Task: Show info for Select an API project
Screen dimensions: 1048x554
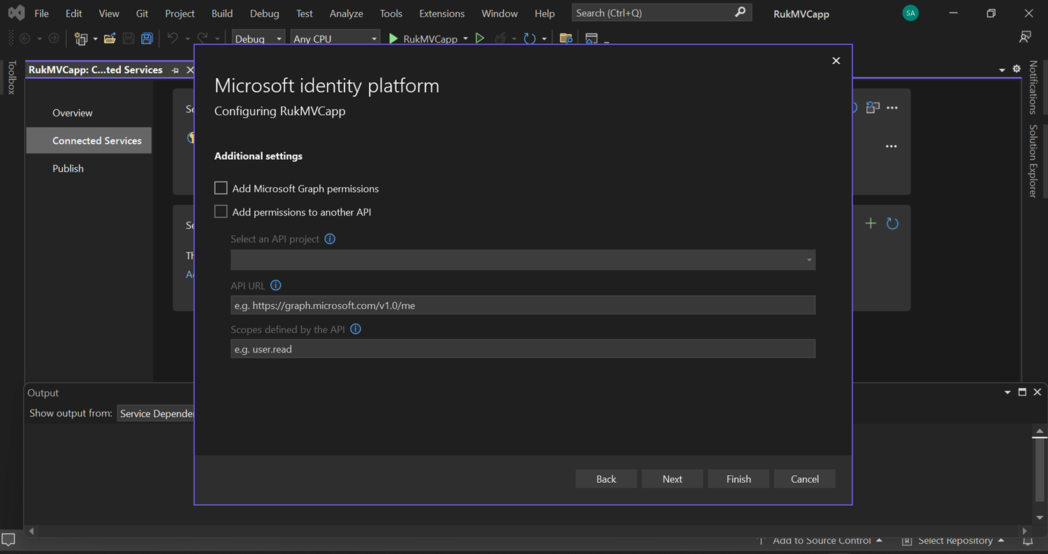Action: [x=330, y=239]
